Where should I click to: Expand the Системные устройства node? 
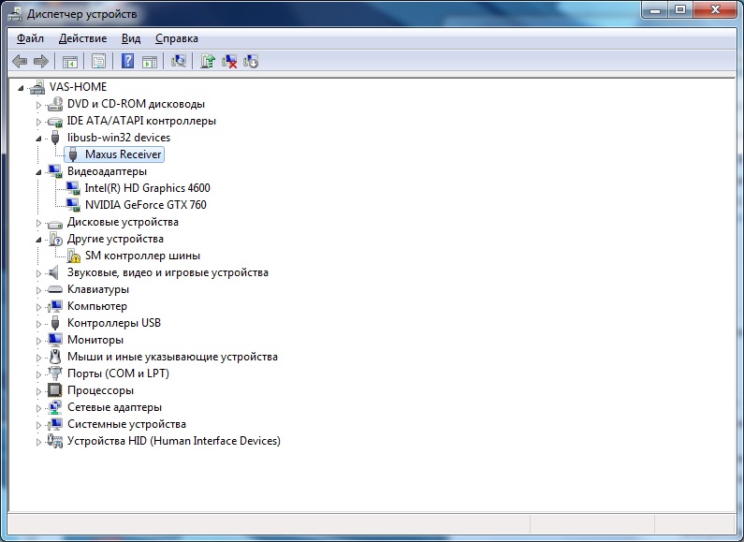coord(39,425)
